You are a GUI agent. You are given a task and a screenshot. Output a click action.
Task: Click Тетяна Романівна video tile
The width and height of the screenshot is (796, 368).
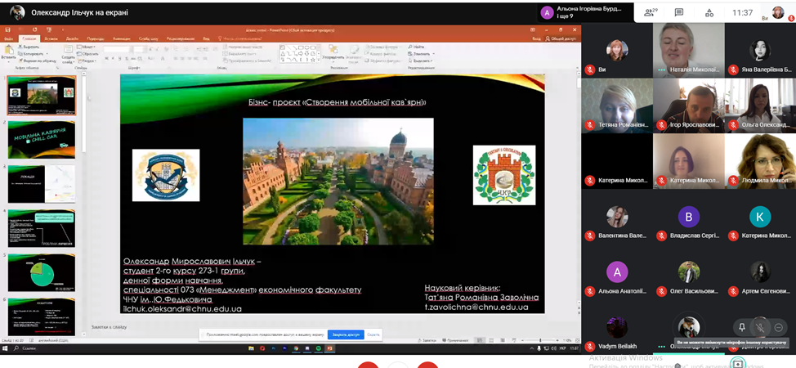tap(617, 105)
